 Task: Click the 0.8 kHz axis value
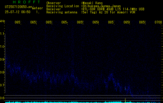[x=2, y=72]
